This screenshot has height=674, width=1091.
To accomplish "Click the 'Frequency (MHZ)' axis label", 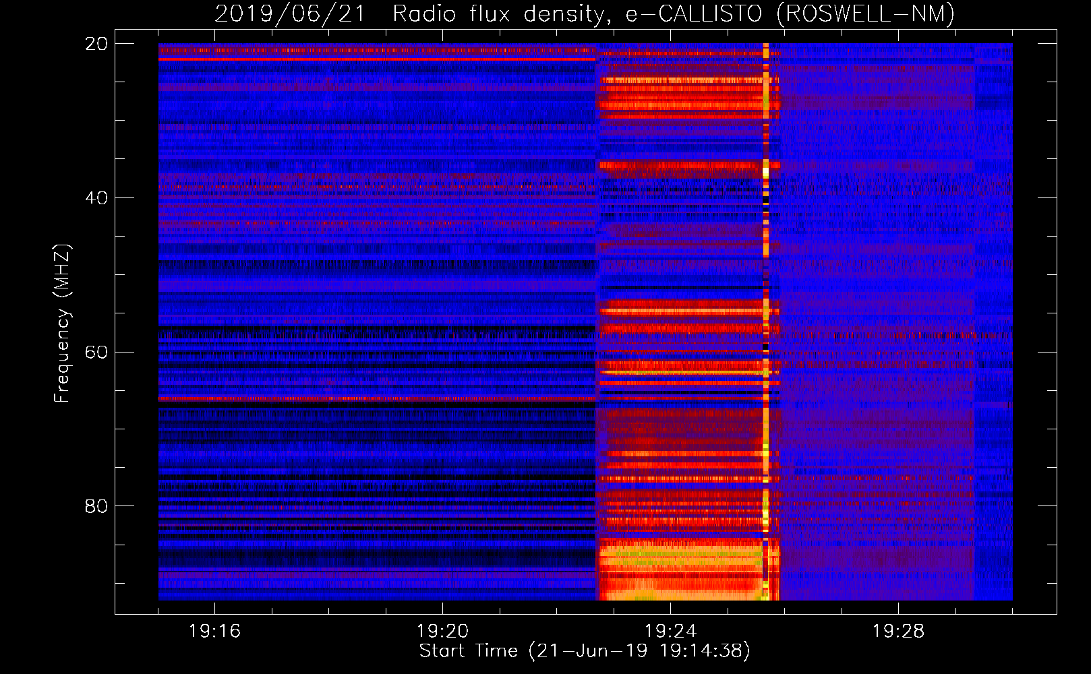I will pos(62,324).
